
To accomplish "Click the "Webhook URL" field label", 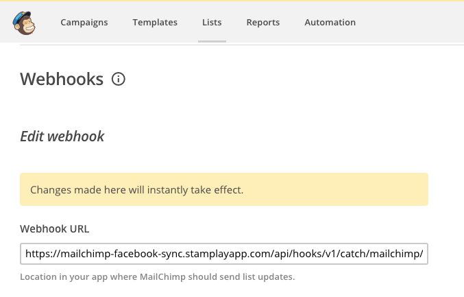I will click(54, 228).
